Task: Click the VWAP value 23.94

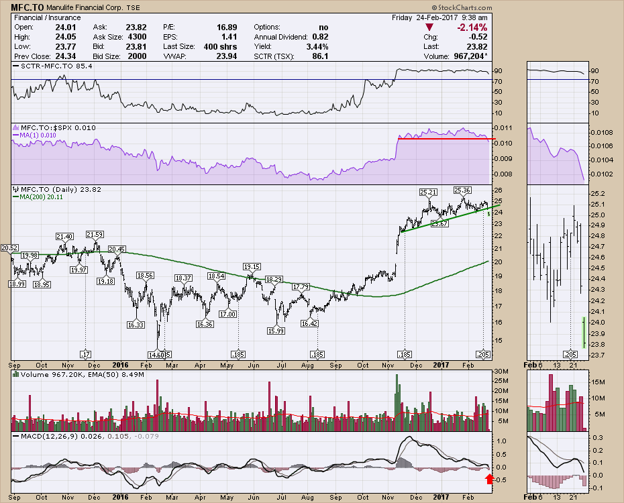Action: (227, 56)
